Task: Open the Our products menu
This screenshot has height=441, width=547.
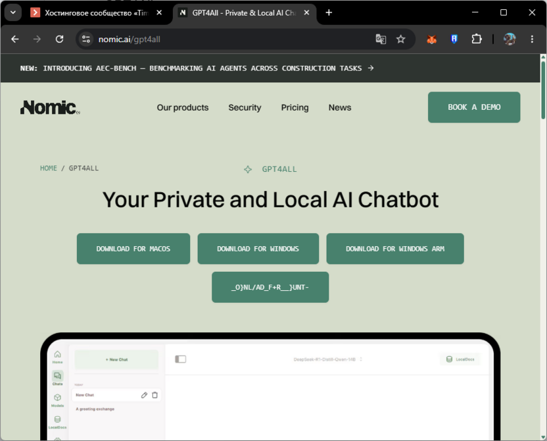Action: [183, 107]
